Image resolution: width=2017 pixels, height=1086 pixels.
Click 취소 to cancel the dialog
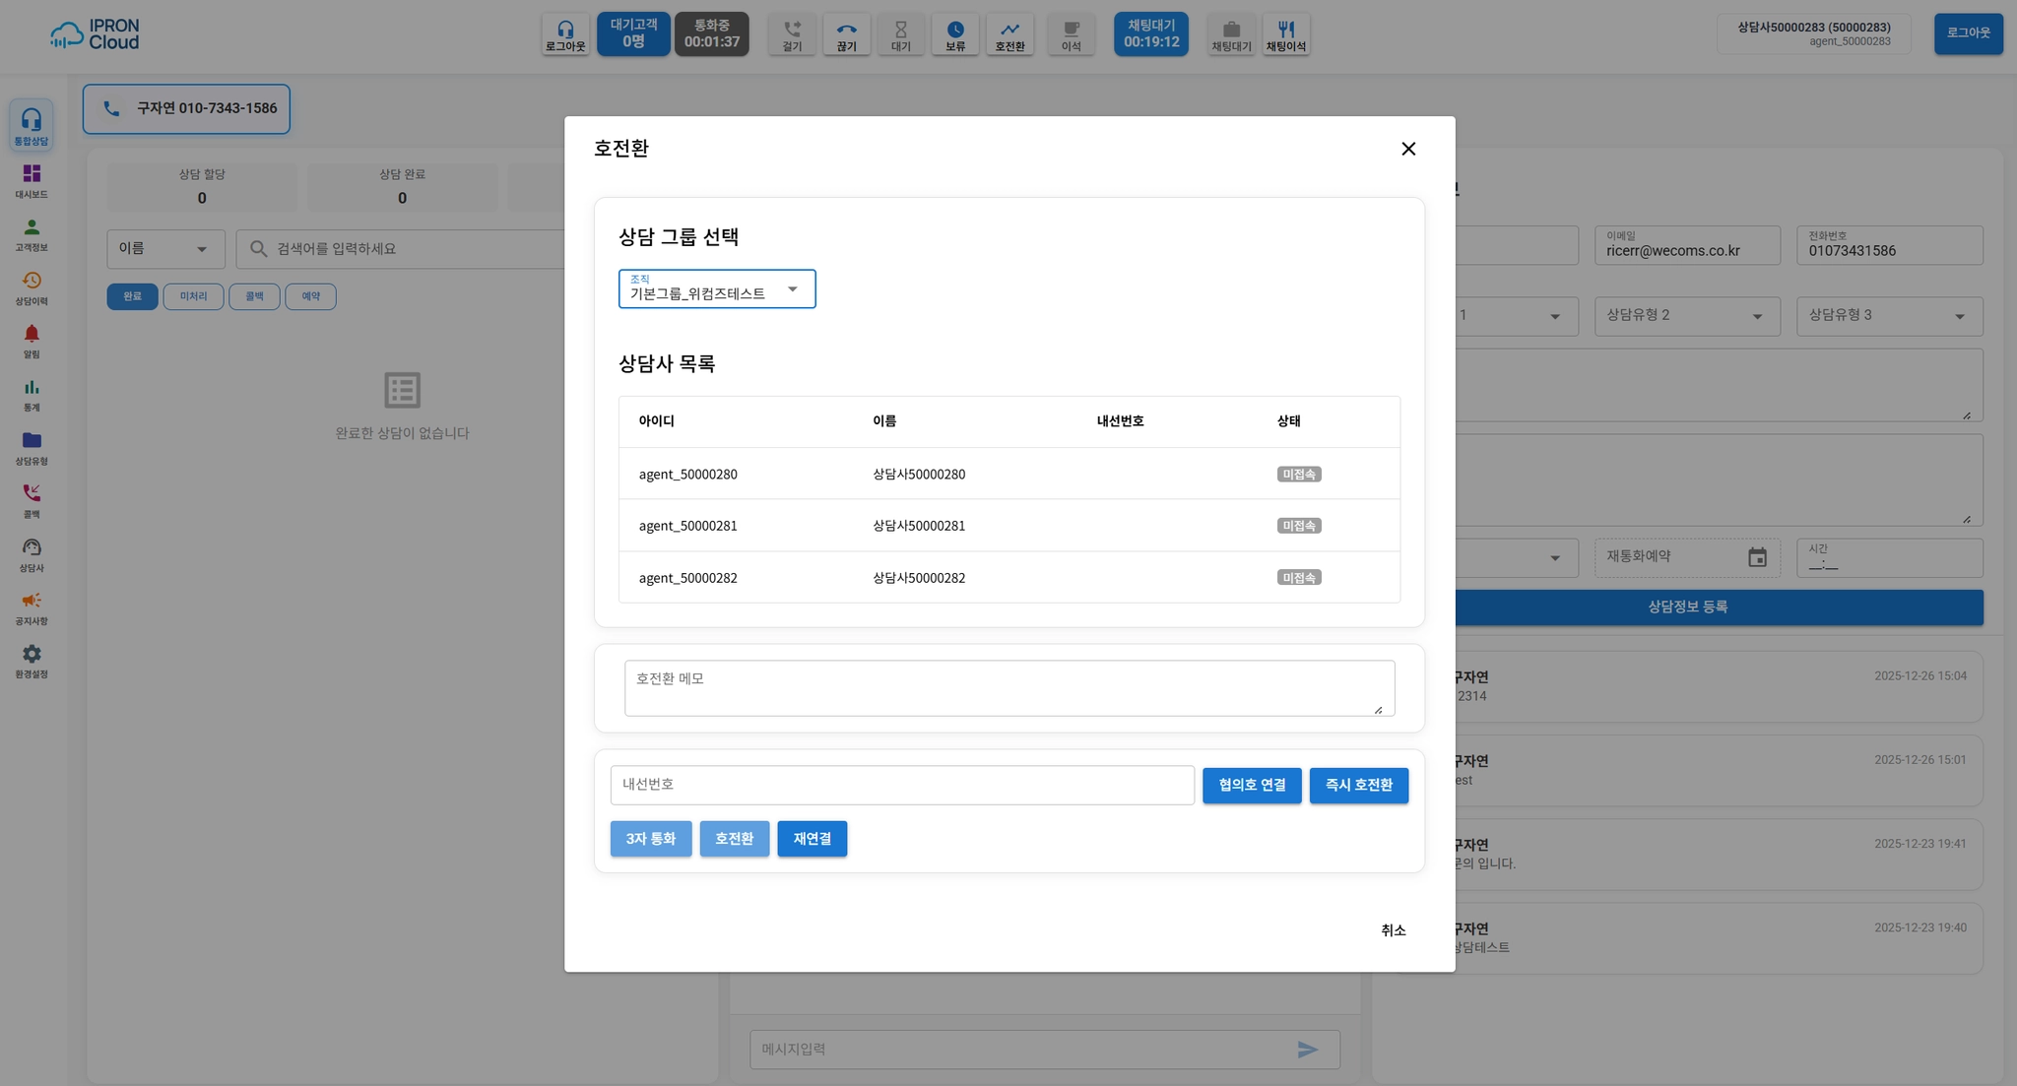click(1393, 930)
